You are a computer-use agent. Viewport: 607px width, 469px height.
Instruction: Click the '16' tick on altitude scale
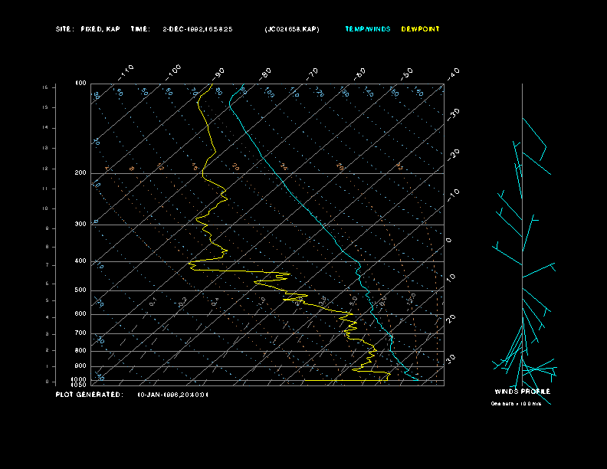tap(45, 87)
